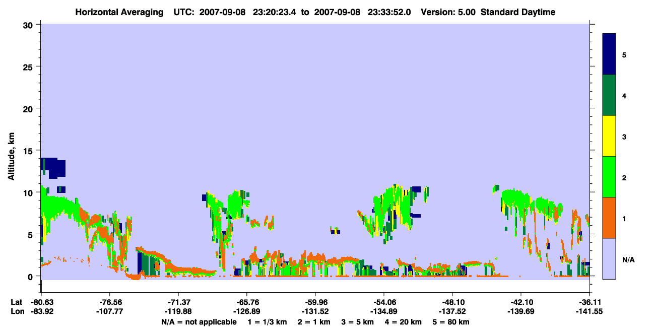Click the legend text '3 = 5 km'
Image resolution: width=655 pixels, height=336 pixels.
[x=357, y=322]
